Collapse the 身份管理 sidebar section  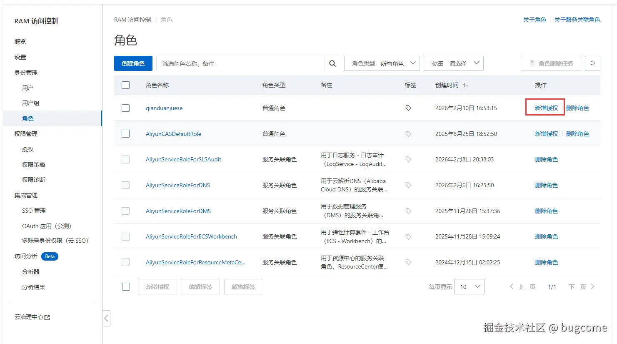tap(26, 73)
